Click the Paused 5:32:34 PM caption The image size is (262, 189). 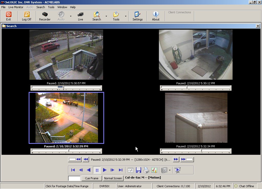click(195, 146)
